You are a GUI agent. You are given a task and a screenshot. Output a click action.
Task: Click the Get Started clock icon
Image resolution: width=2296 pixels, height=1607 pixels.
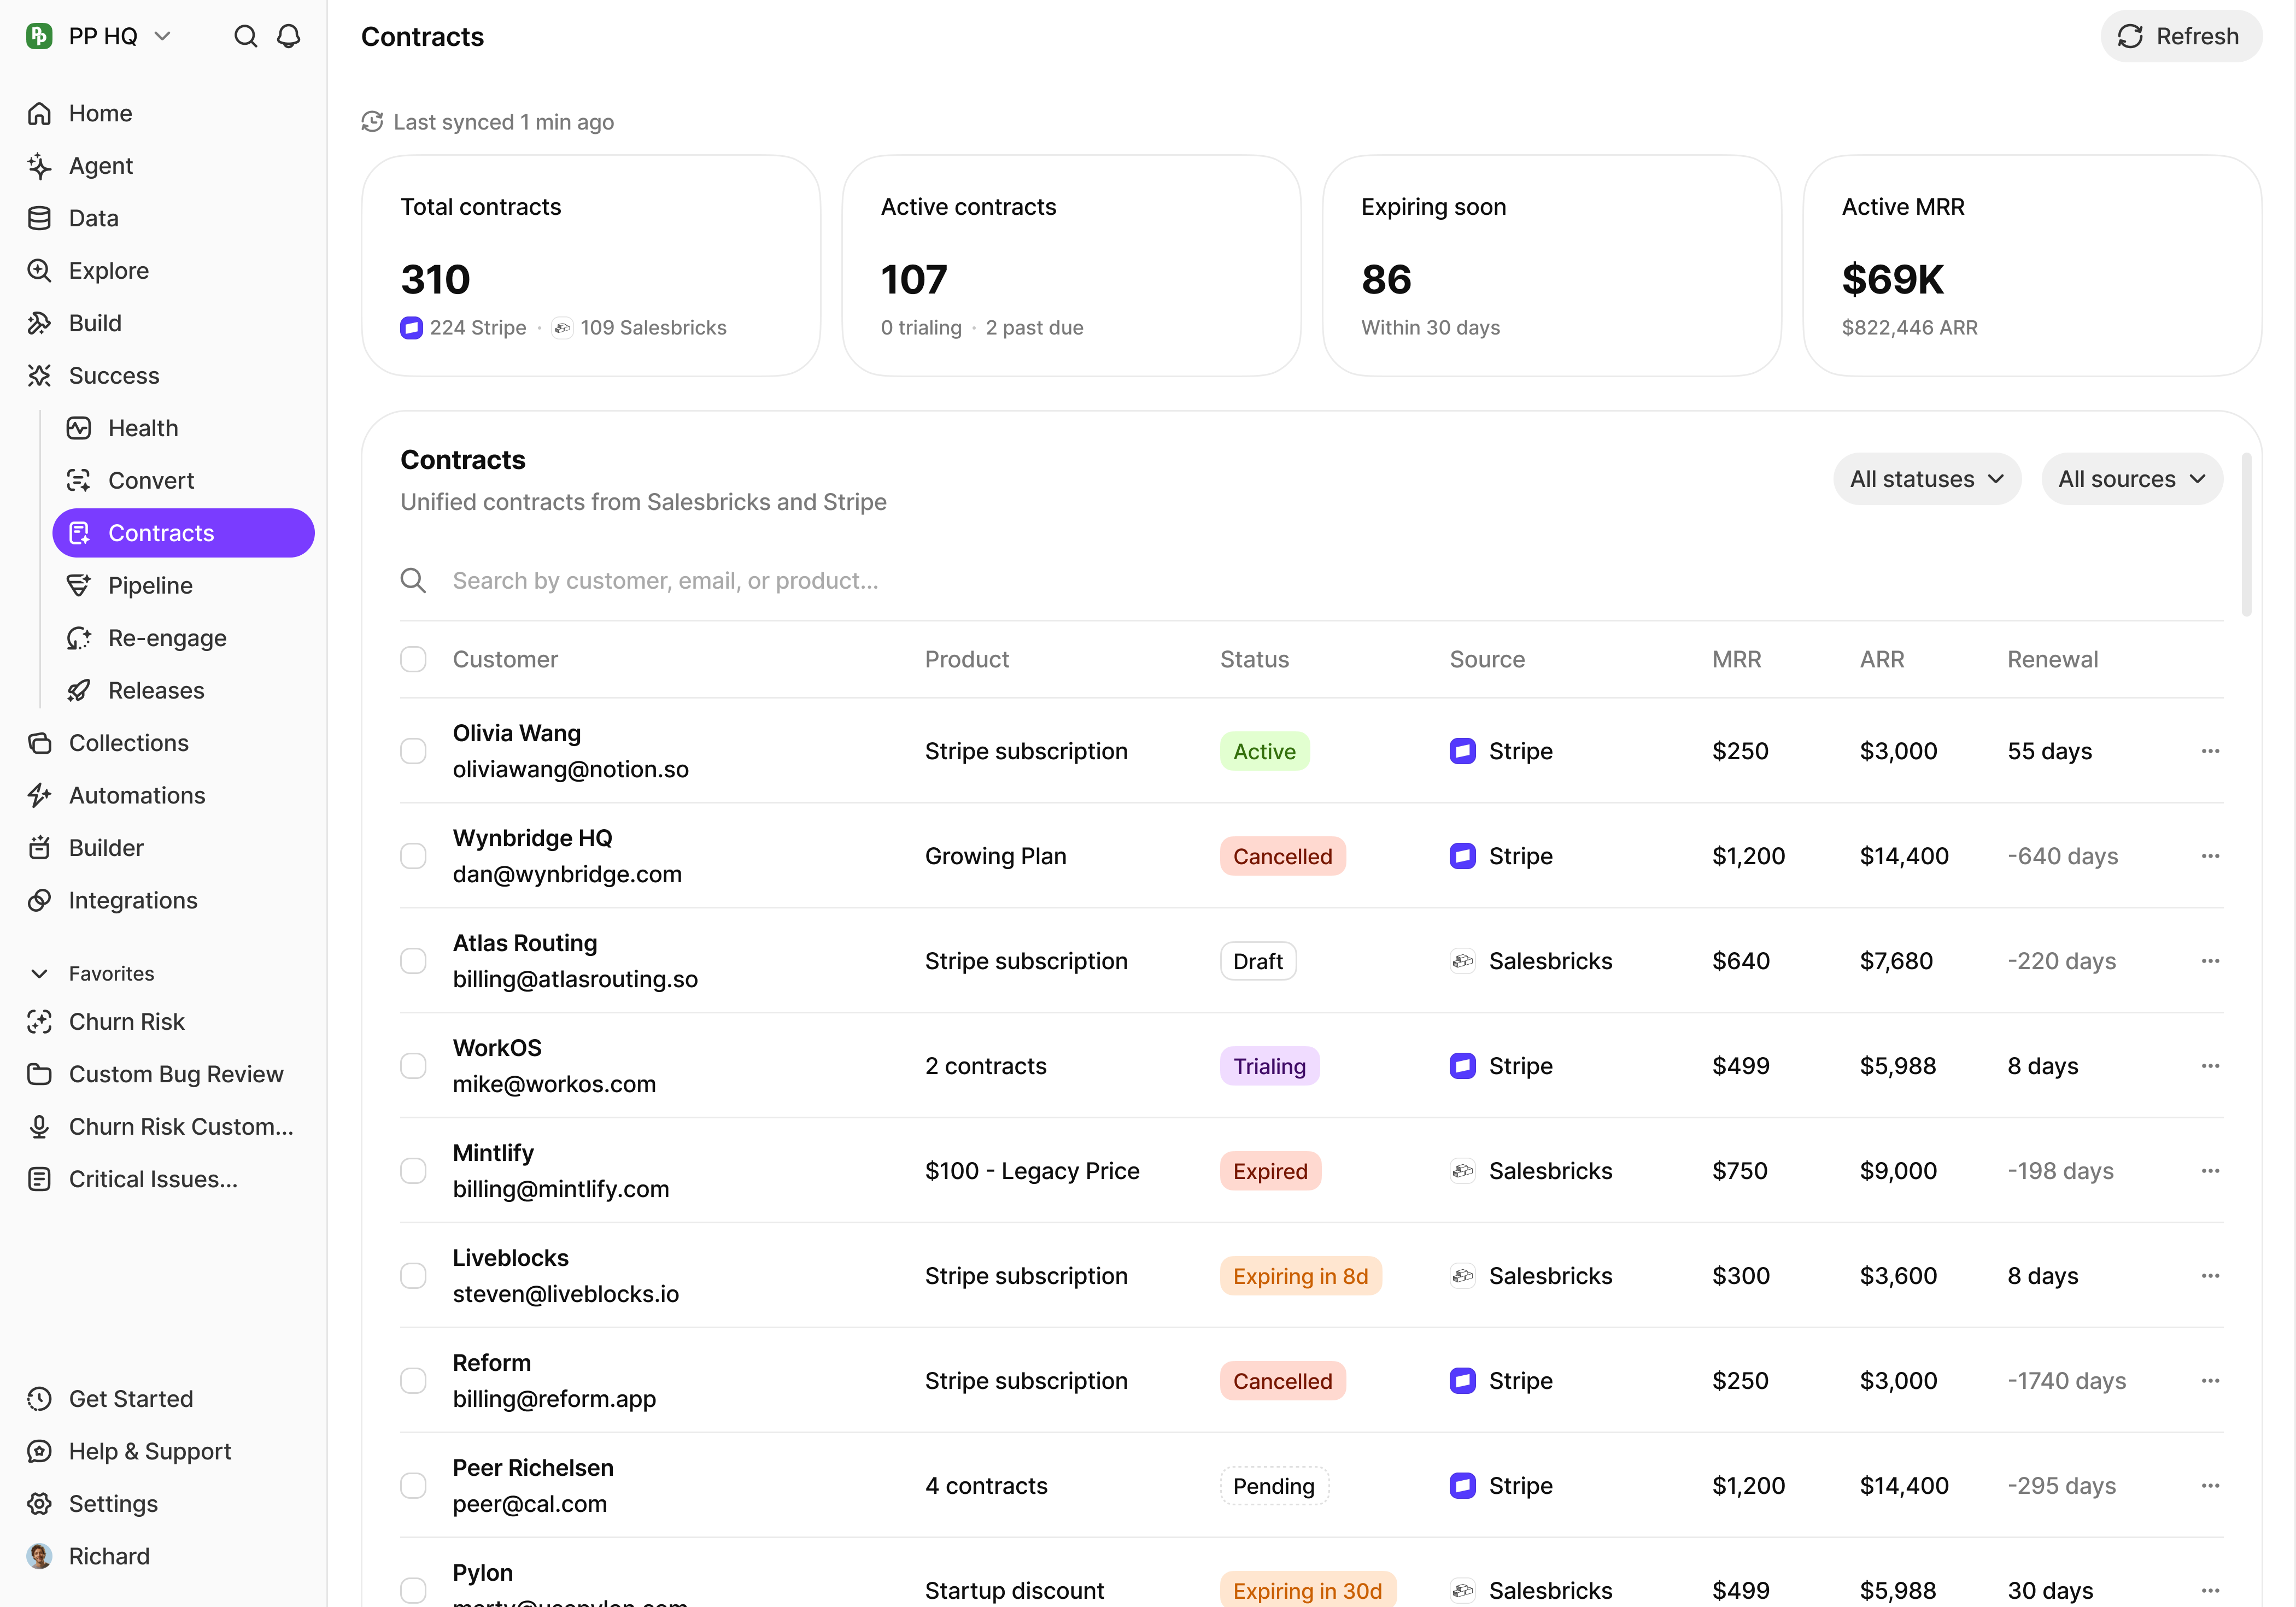[x=39, y=1400]
